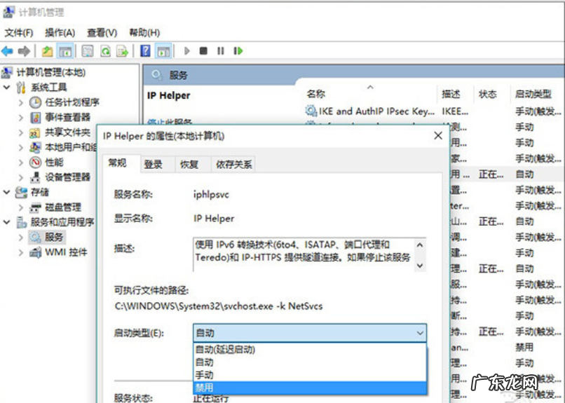Image resolution: width=565 pixels, height=403 pixels.
Task: Select IKE and AuthIP IPsec Key service row
Action: (433, 111)
